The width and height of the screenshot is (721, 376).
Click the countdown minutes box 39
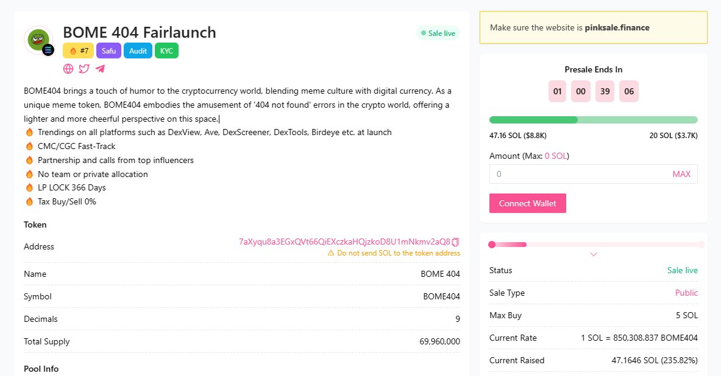pyautogui.click(x=605, y=91)
